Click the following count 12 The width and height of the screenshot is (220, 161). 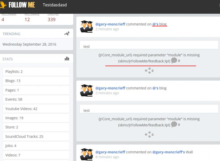point(27,20)
